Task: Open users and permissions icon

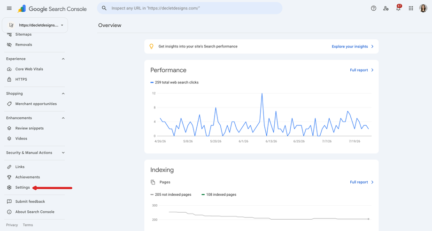Action: [x=386, y=8]
